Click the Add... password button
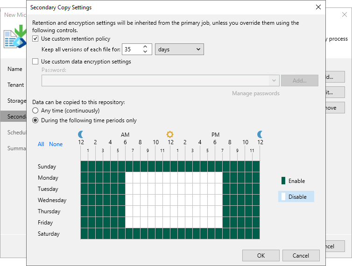This screenshot has width=352, height=266. 299,80
